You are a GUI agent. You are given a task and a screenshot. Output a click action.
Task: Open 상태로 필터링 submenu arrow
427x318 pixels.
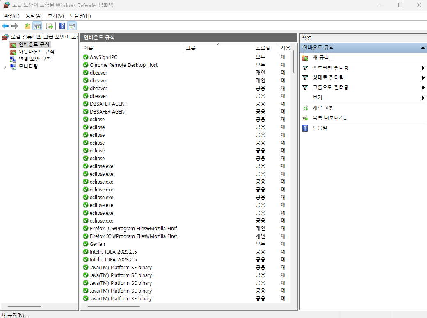click(423, 77)
